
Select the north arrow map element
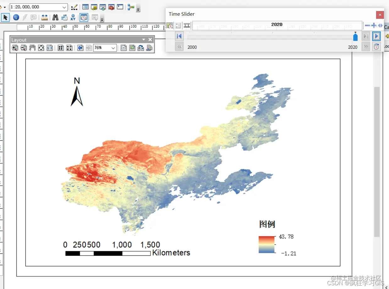(x=77, y=92)
